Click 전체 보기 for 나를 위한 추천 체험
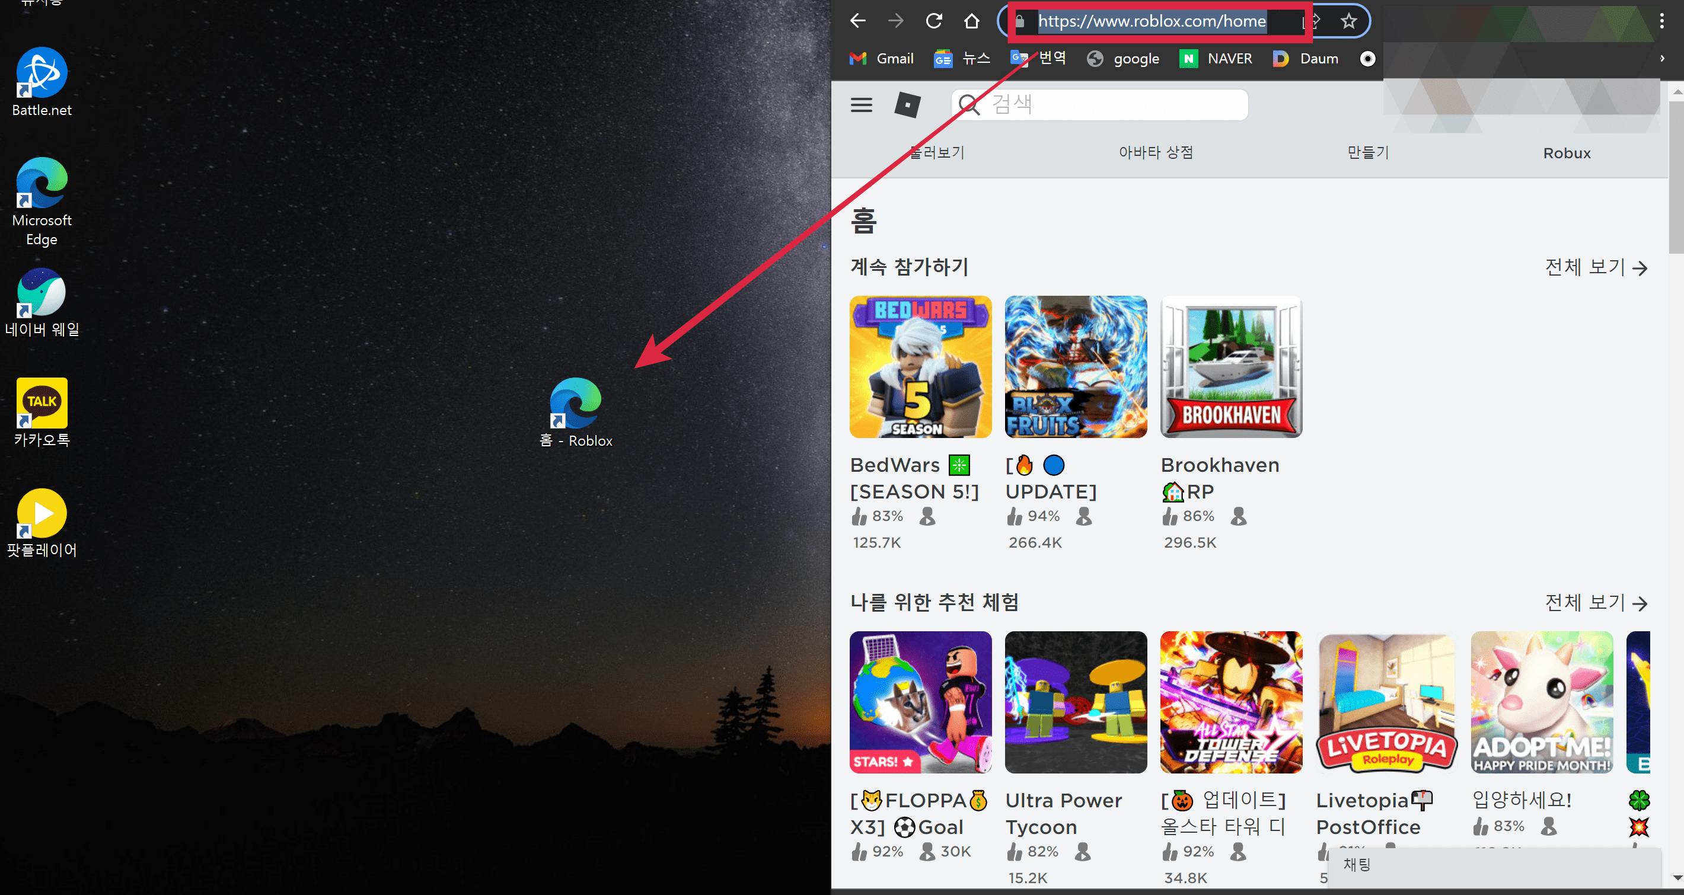This screenshot has height=895, width=1684. coord(1596,602)
